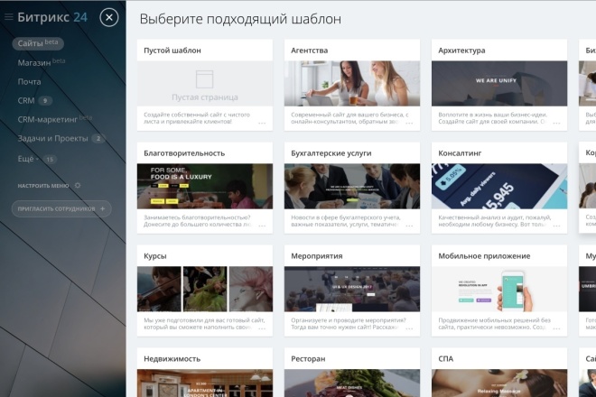The height and width of the screenshot is (397, 596).
Task: Click Пригласить сотрудников button
Action: pos(61,208)
